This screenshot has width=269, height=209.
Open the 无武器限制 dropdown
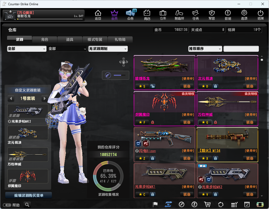coord(108,49)
